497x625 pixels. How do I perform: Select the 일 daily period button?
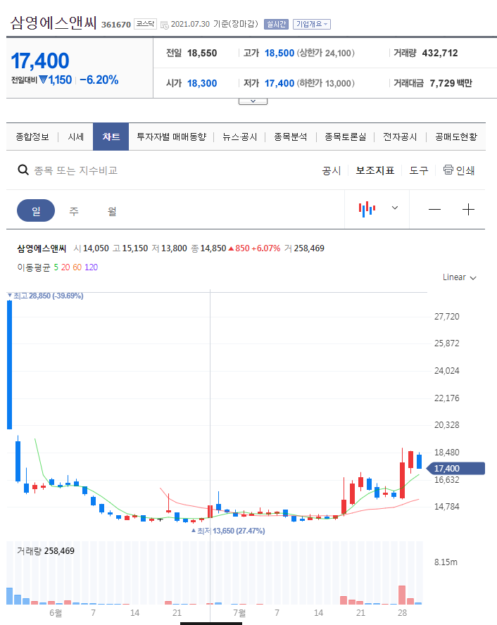36,210
